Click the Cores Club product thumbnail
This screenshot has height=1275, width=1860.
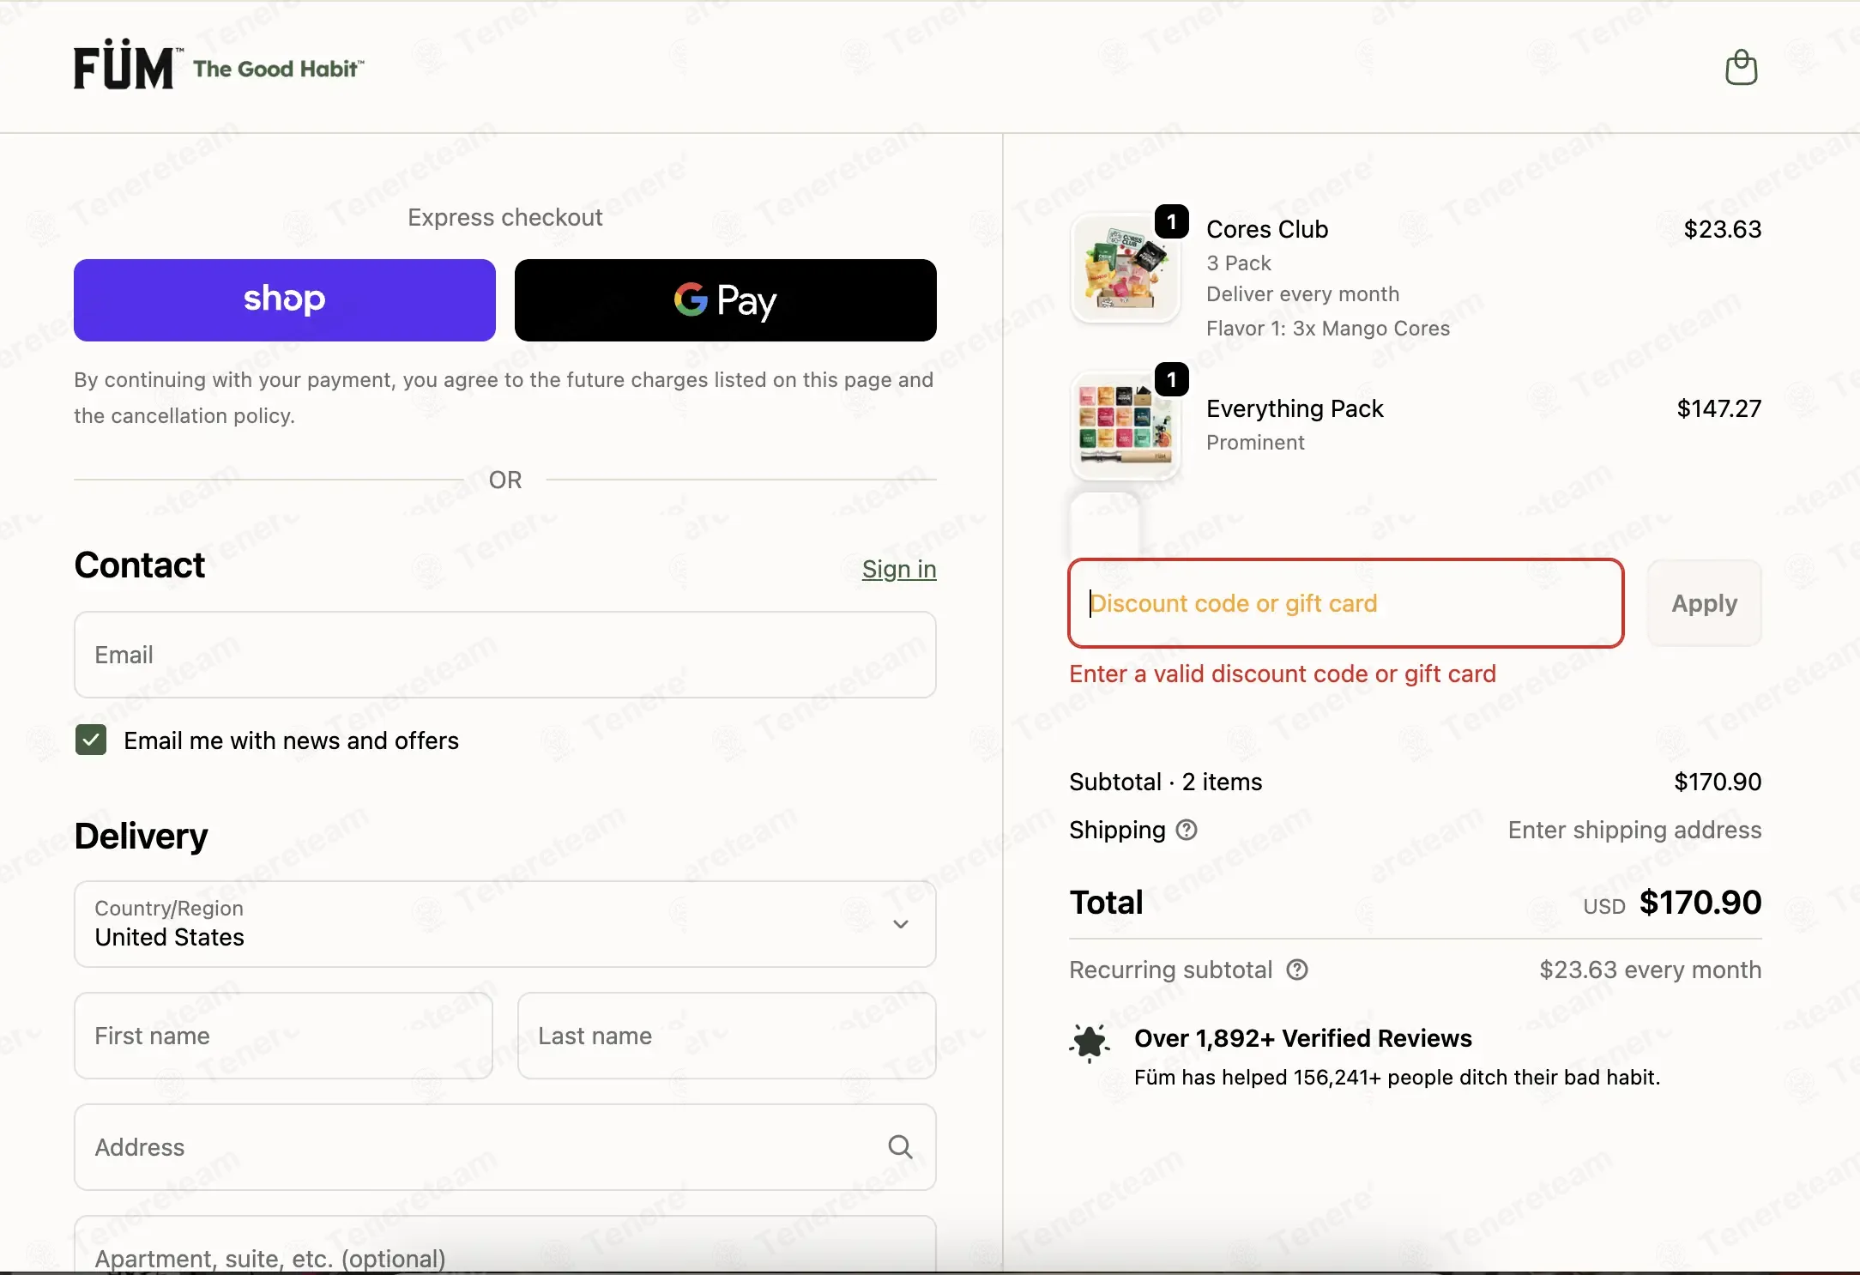[x=1126, y=268]
